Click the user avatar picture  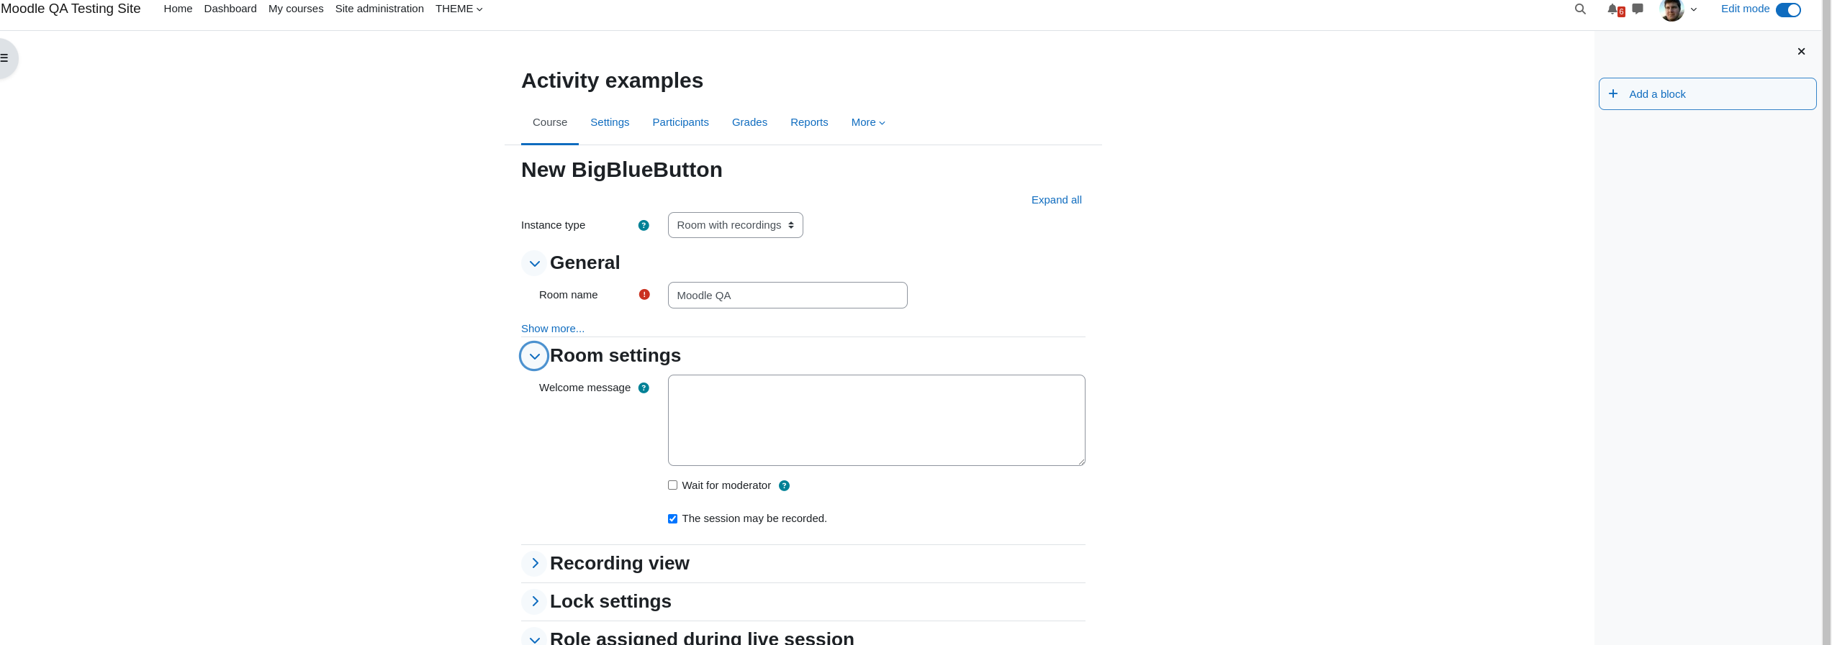(1672, 9)
